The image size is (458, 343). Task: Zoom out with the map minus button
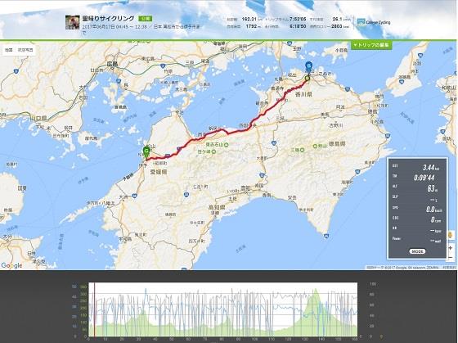pos(451,257)
